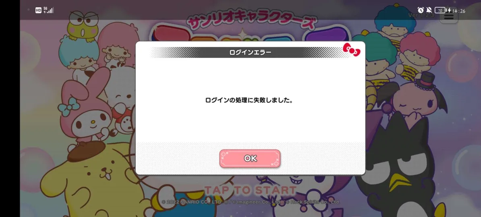Tap the TAP TO START text
The image size is (481, 217).
click(x=250, y=190)
